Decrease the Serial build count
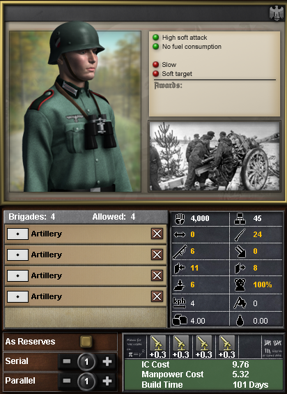This screenshot has height=394, width=287. coord(67,362)
